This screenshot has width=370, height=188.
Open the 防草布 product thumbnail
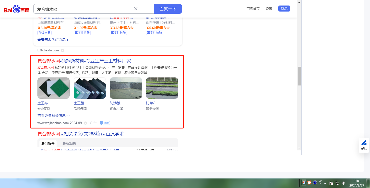162,88
